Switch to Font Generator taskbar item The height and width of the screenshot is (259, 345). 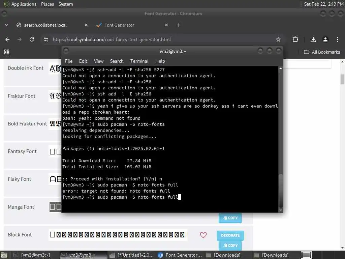click(x=180, y=255)
